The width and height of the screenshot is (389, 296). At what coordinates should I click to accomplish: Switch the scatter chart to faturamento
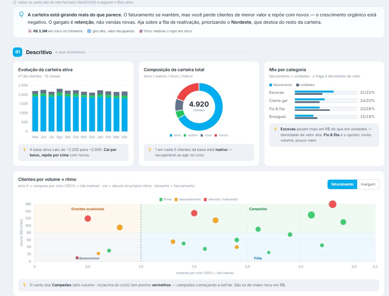click(x=342, y=184)
